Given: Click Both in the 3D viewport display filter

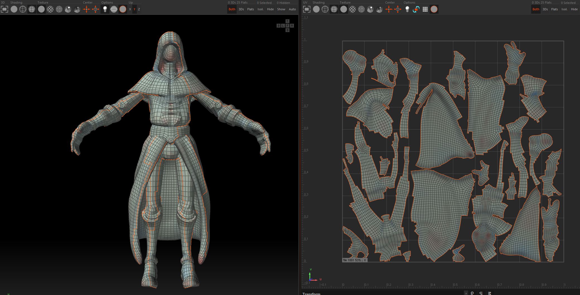Looking at the screenshot, I should (232, 9).
